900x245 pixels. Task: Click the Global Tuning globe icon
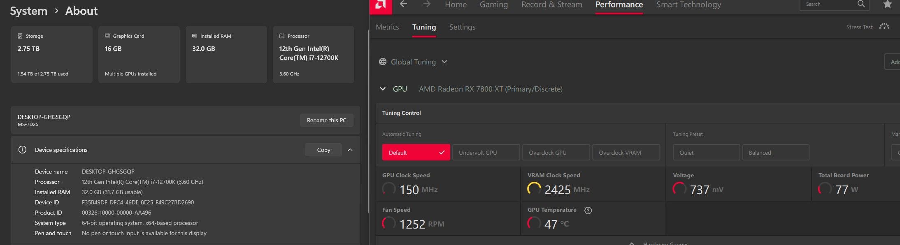(x=383, y=62)
